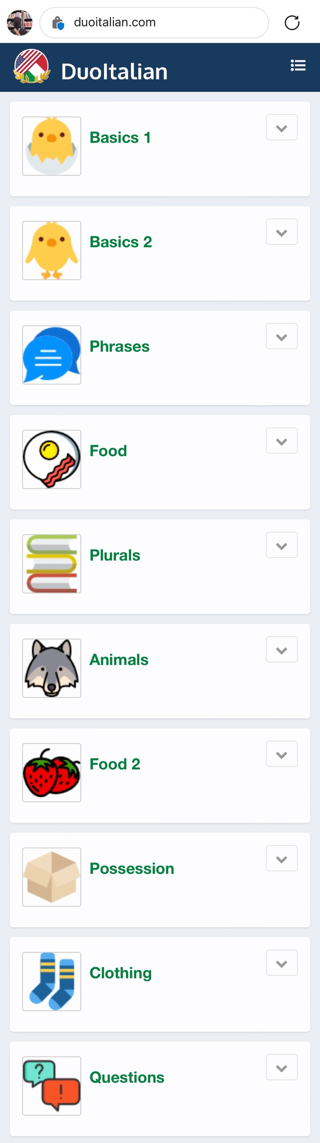Expand the Possession section chevron
Screen dimensions: 320x1143
(x=281, y=858)
